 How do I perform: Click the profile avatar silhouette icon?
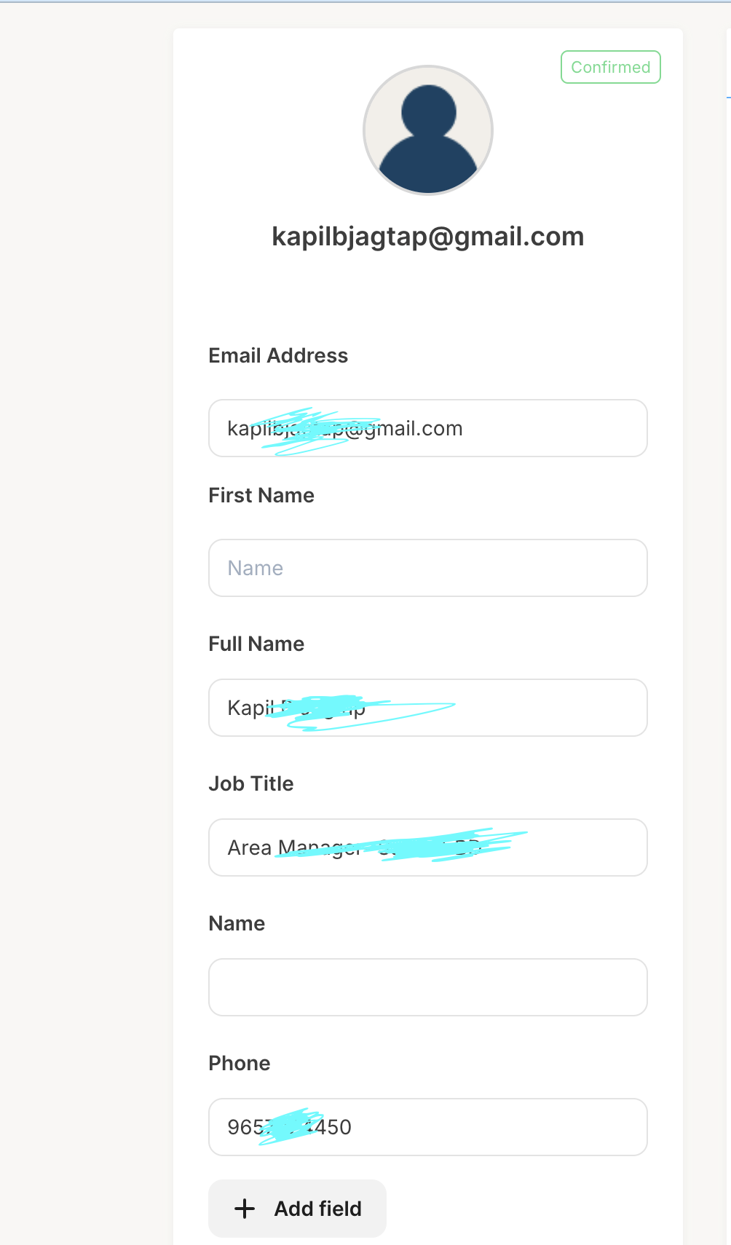428,131
